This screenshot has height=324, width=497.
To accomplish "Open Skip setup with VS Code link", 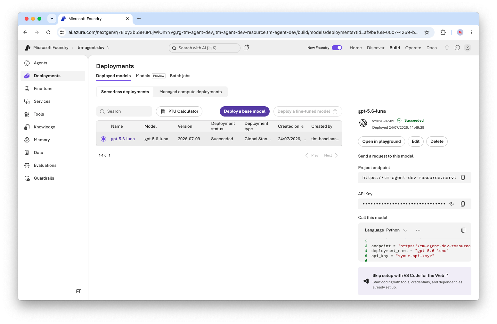I will point(411,276).
